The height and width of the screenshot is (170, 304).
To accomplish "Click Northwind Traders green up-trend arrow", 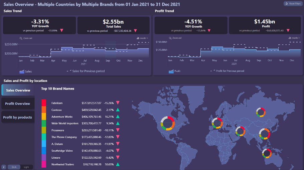I will (x=118, y=164).
